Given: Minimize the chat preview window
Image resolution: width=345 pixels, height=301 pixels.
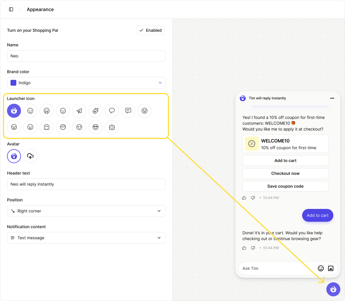Looking at the screenshot, I should 332,98.
